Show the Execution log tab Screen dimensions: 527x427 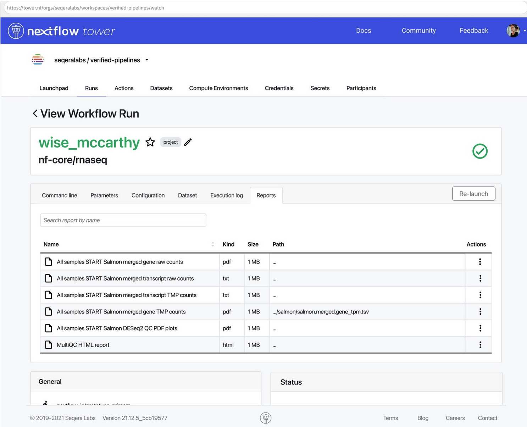pyautogui.click(x=227, y=195)
